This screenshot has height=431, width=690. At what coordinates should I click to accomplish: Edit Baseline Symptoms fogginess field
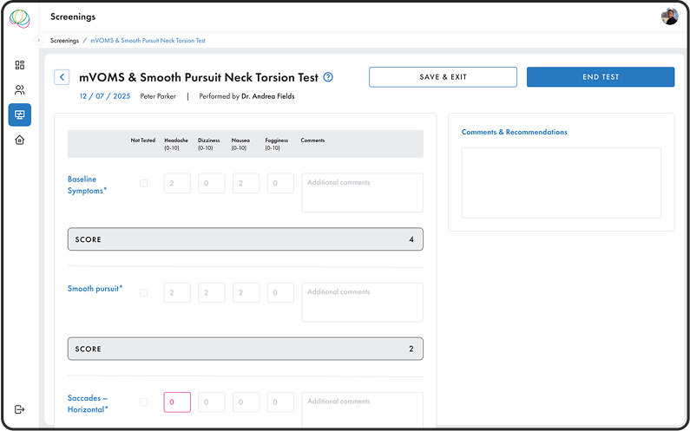(280, 183)
